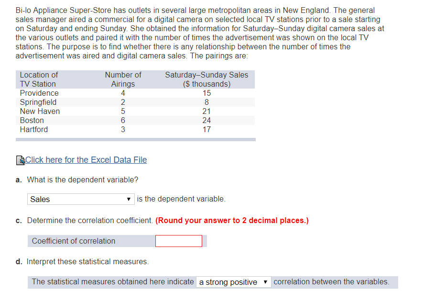Image resolution: width=434 pixels, height=303 pixels.
Task: Click the red rounding instruction text
Action: [x=232, y=221]
